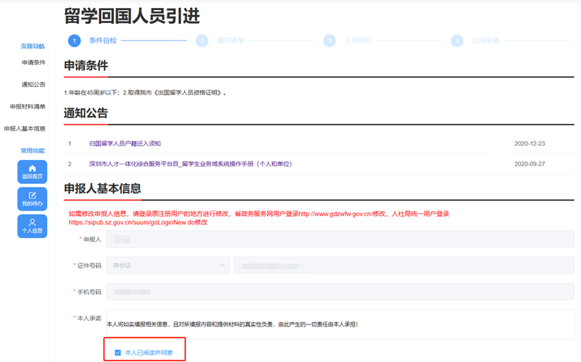Click the 手机号码 input field
Image resolution: width=581 pixels, height=362 pixels.
[340, 292]
